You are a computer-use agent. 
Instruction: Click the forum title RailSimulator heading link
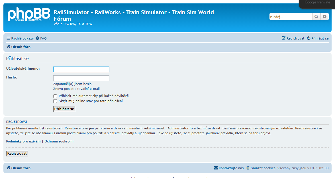(x=134, y=15)
